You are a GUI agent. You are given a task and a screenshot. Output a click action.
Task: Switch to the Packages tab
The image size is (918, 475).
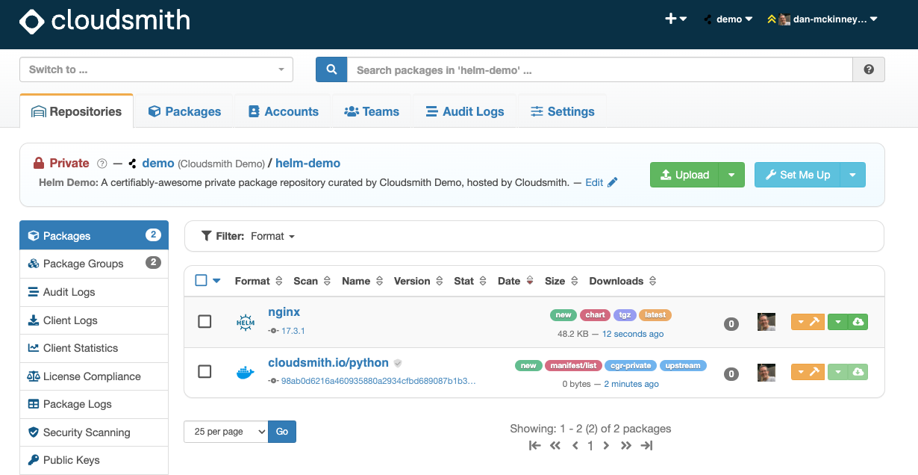pos(184,111)
